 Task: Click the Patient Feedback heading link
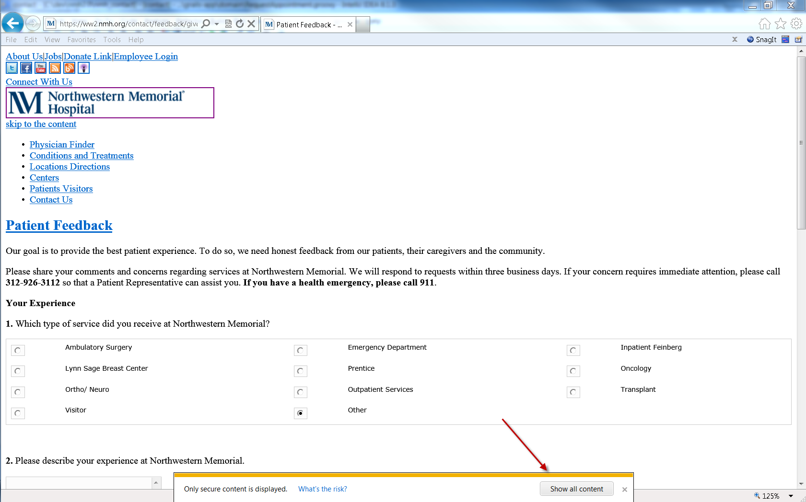click(59, 225)
